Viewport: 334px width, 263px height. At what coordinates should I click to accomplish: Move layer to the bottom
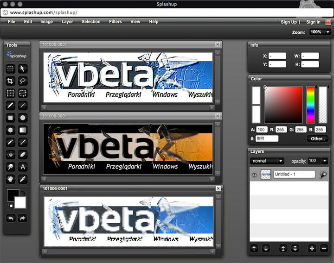coord(295,248)
